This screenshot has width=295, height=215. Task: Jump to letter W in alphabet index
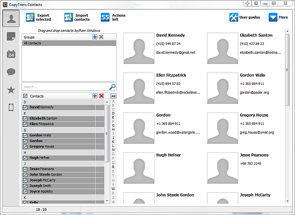click(113, 189)
